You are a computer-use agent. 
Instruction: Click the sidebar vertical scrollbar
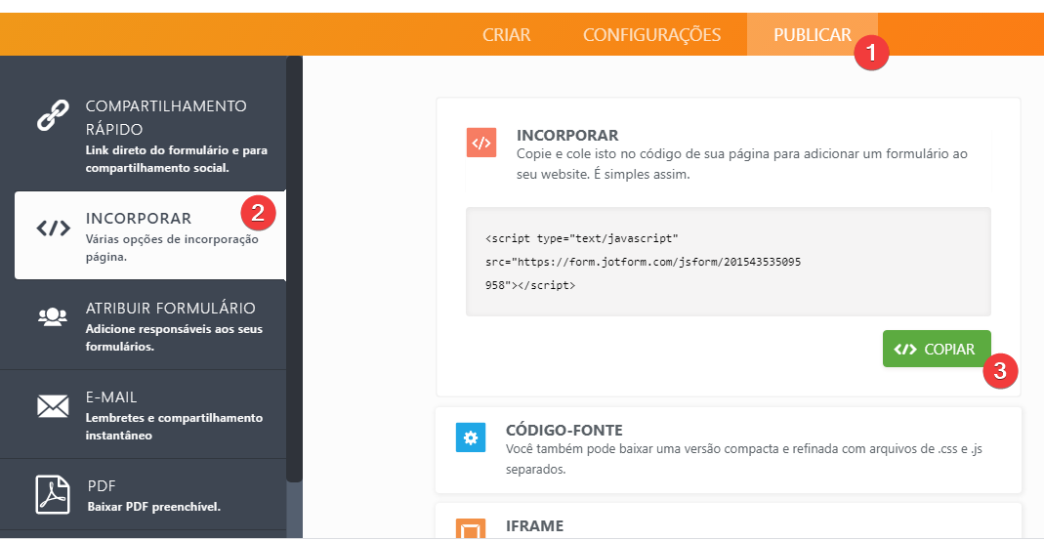tap(294, 269)
